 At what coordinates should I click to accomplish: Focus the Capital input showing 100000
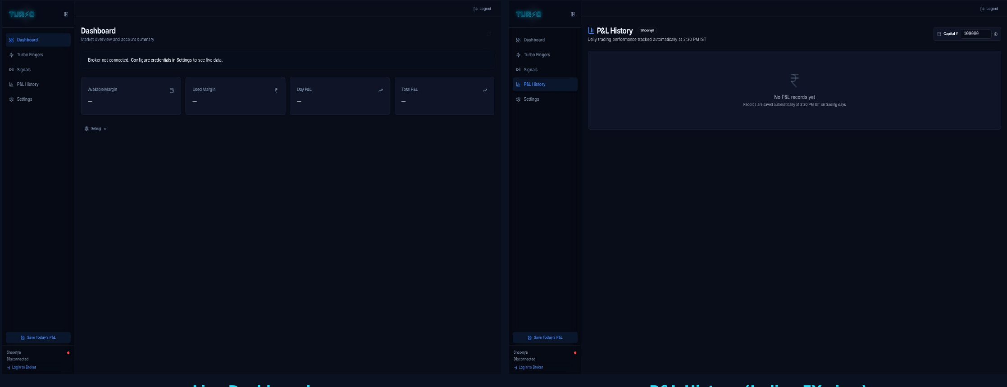pyautogui.click(x=975, y=34)
